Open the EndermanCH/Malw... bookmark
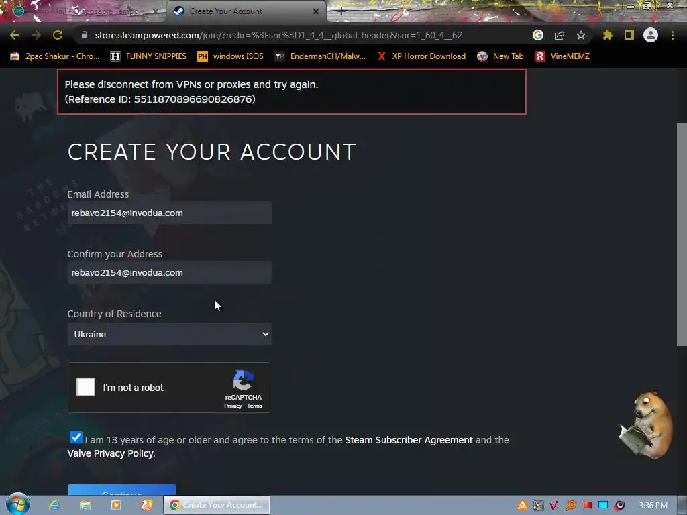Screen dimensions: 687x515 click(320, 56)
